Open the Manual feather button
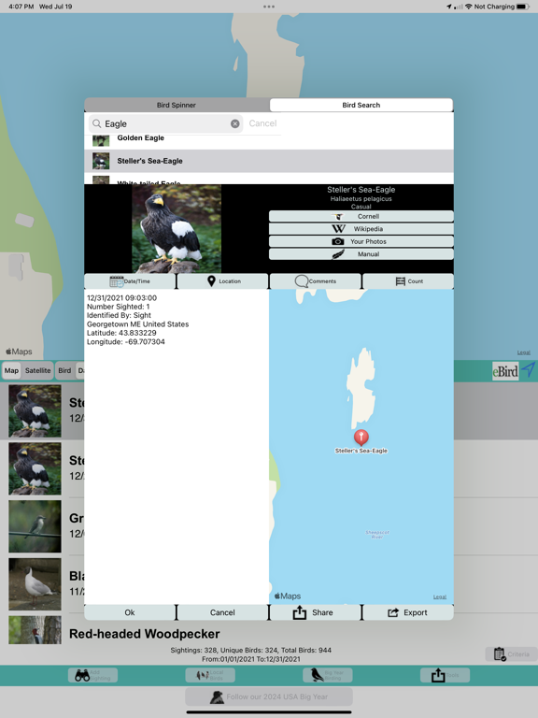Viewport: 538px width, 718px height. 361,254
